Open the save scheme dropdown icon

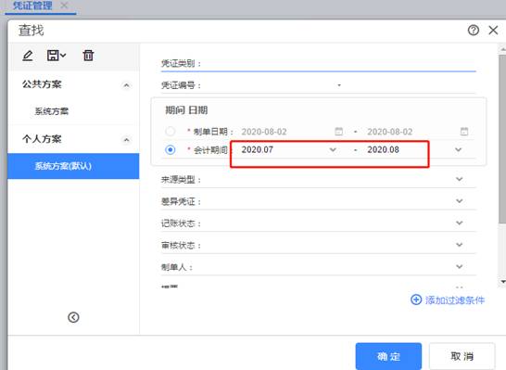[57, 56]
